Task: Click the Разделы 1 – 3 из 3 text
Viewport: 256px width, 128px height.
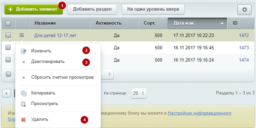Action: [235, 93]
